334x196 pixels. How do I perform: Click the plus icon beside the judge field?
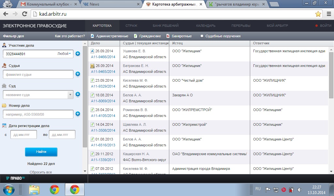coord(78,74)
